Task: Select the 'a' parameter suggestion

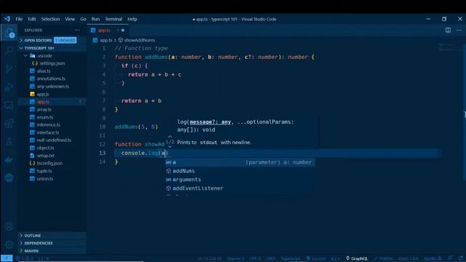Action: (x=240, y=162)
